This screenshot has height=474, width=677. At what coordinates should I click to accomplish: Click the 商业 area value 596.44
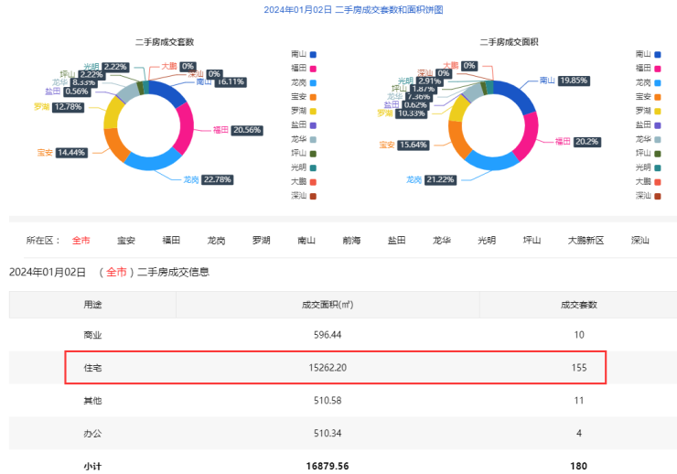tap(328, 335)
